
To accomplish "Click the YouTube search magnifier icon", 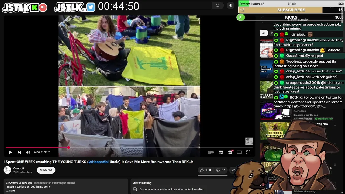I will click(x=218, y=5).
